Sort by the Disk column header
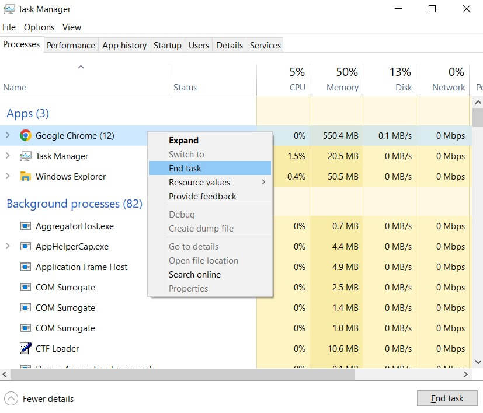This screenshot has width=483, height=413. click(x=390, y=80)
